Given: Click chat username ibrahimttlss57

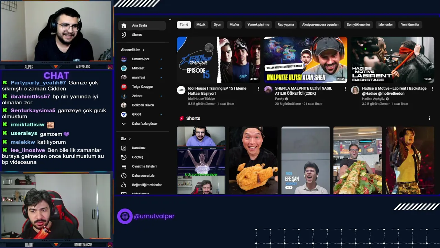Looking at the screenshot, I should point(30,97).
